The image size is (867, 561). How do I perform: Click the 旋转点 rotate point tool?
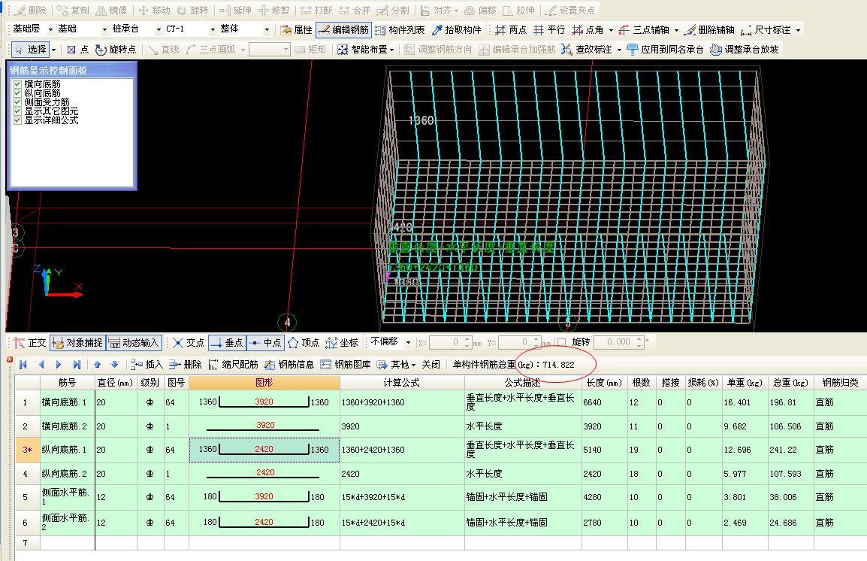[116, 50]
